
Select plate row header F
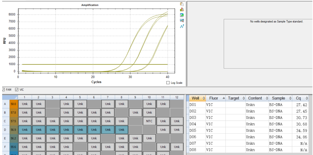[6, 147]
